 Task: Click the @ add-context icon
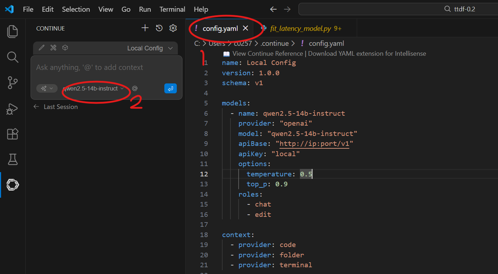coord(134,88)
